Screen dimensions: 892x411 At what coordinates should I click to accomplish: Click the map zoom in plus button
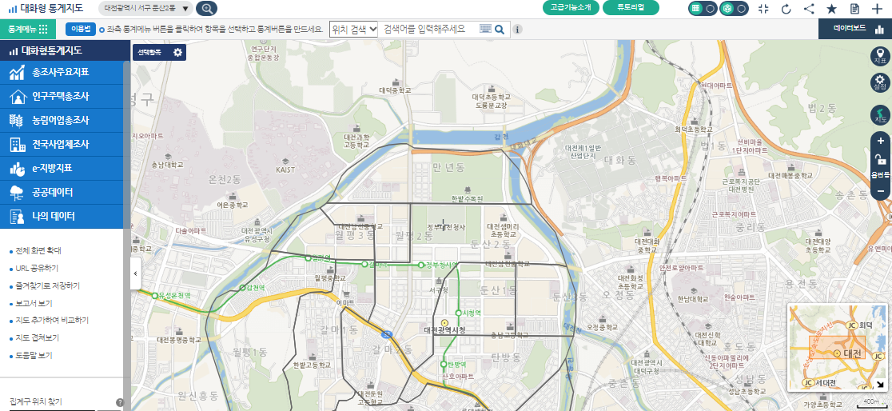coord(880,141)
